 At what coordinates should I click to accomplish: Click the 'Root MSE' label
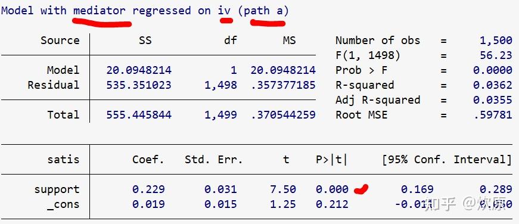click(362, 115)
